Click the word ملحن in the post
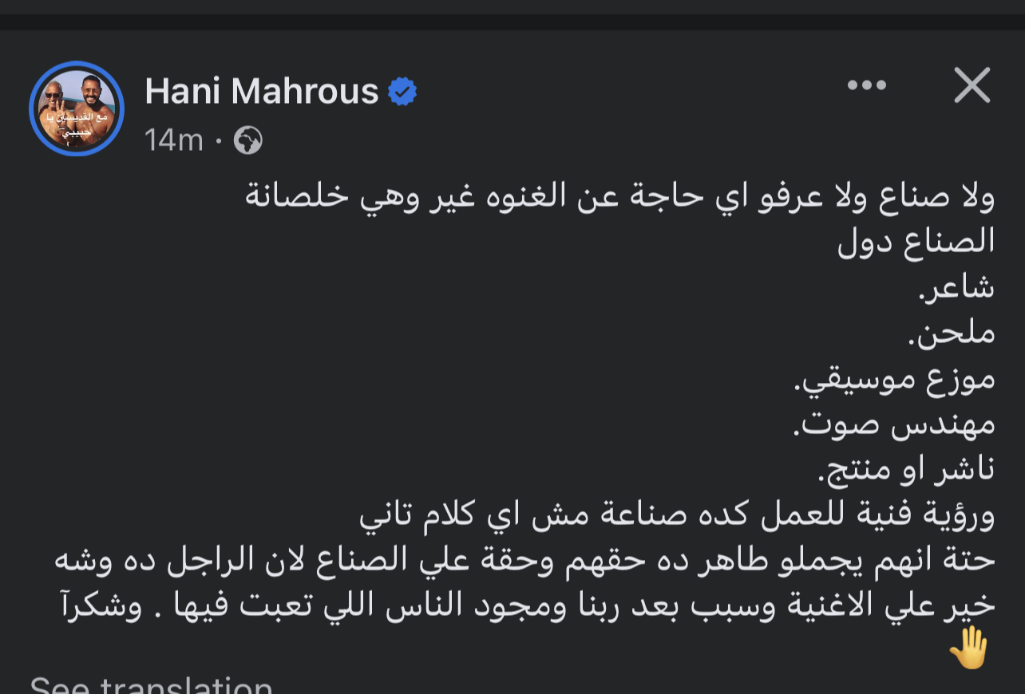This screenshot has height=694, width=1025. coord(952,332)
